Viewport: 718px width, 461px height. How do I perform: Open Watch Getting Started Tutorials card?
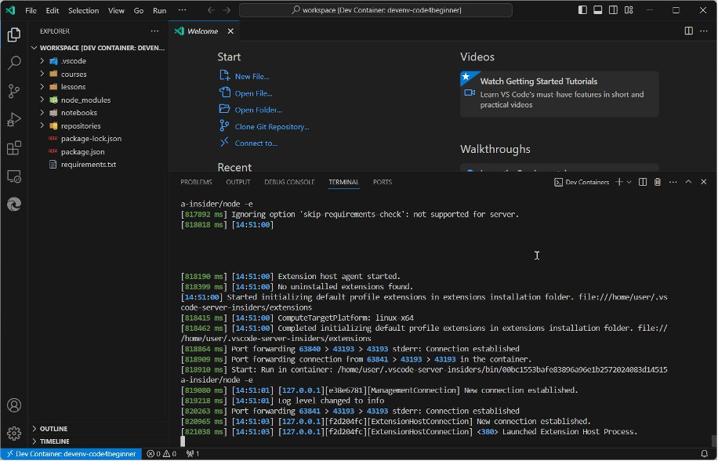click(560, 94)
